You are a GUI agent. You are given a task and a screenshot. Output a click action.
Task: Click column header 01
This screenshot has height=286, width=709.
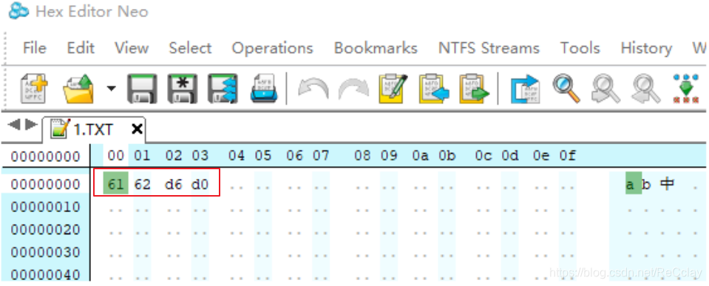click(142, 157)
